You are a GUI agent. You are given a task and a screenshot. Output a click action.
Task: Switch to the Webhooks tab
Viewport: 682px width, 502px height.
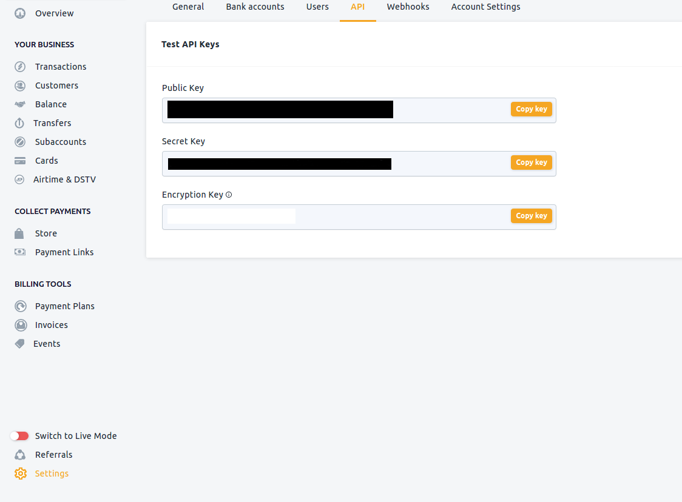(408, 7)
